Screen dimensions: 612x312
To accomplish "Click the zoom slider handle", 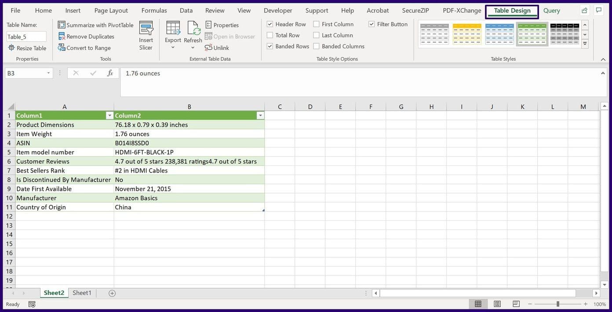I will pyautogui.click(x=557, y=304).
